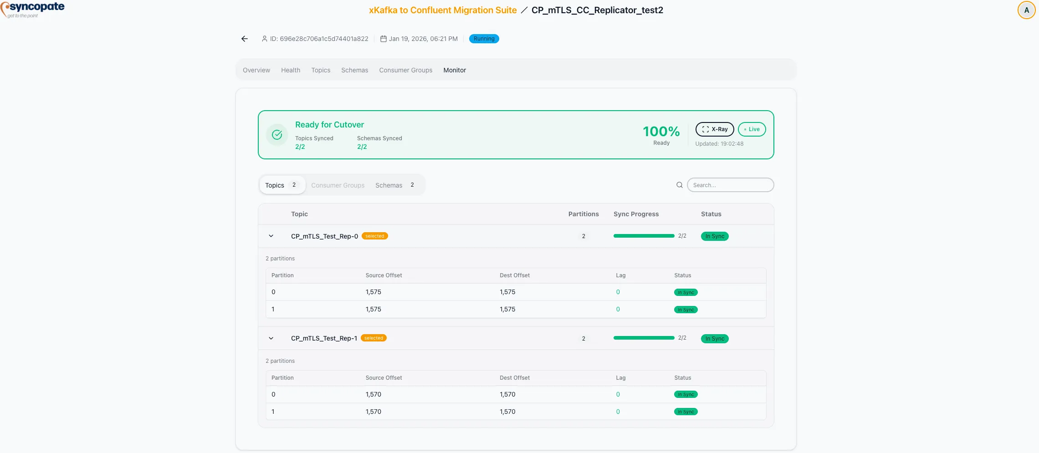Click the sync progress bar for CP_mTLS_Test_Rep-1
The width and height of the screenshot is (1039, 453).
643,338
